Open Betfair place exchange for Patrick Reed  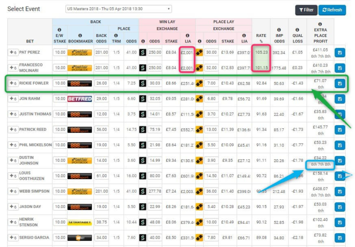(199, 130)
